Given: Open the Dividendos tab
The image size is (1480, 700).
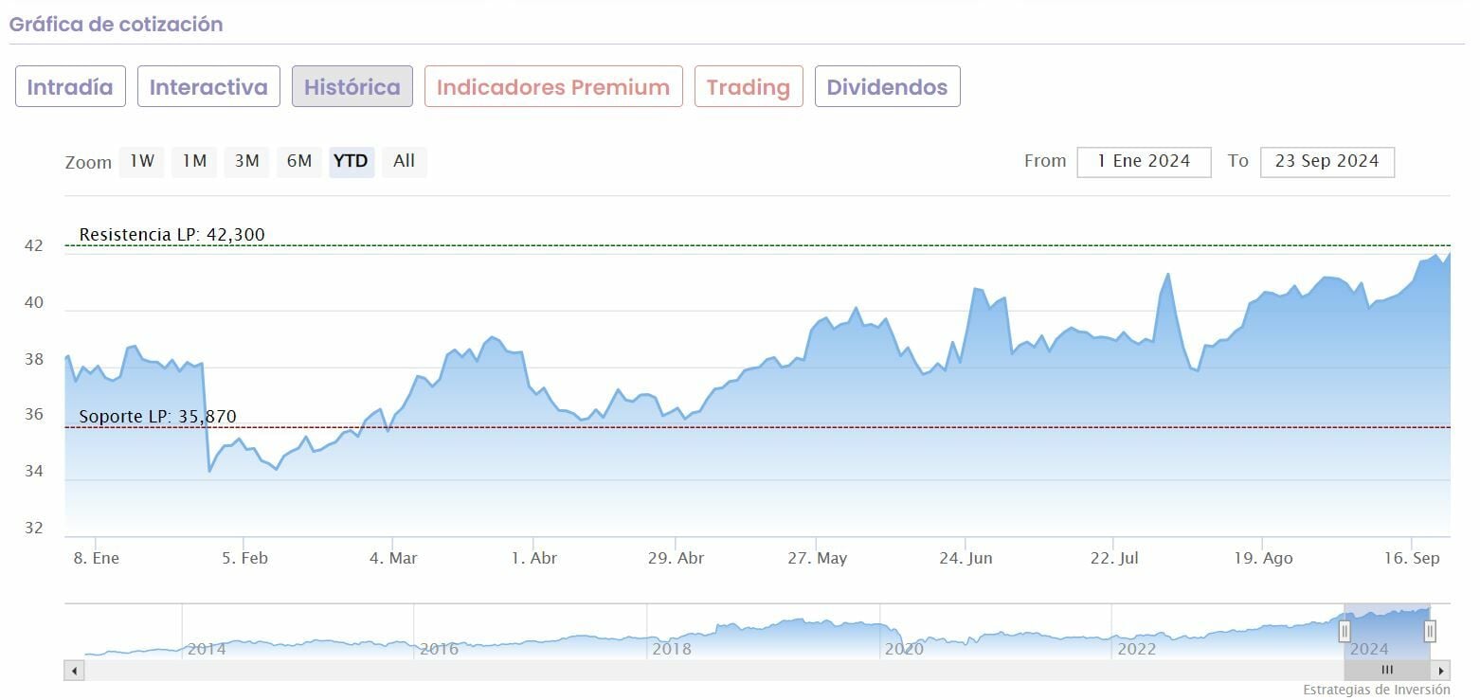Looking at the screenshot, I should 887,87.
